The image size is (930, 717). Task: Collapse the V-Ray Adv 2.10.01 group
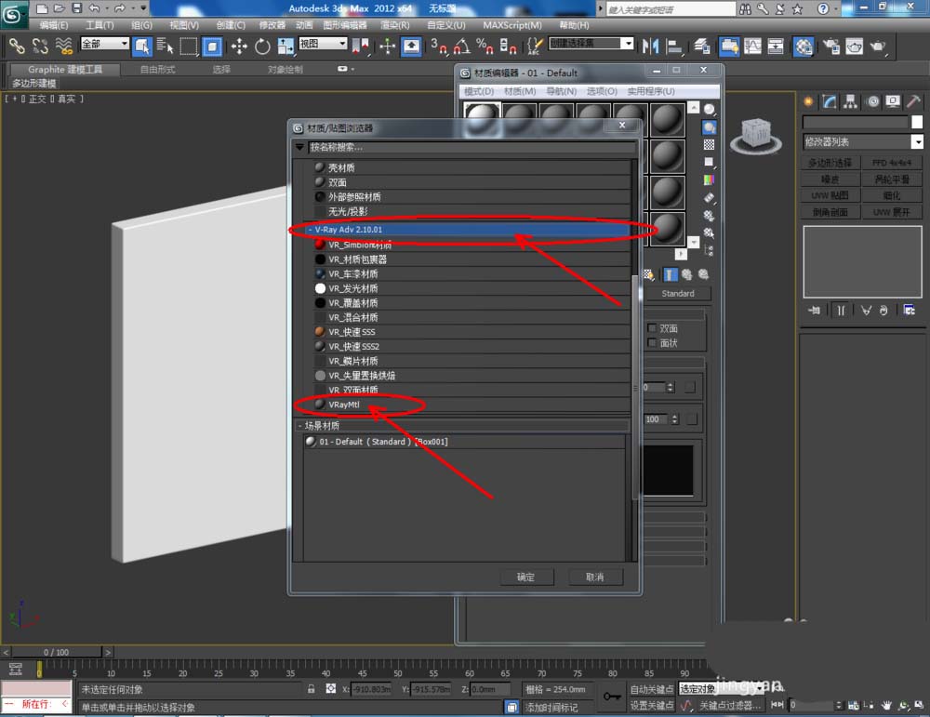(310, 230)
